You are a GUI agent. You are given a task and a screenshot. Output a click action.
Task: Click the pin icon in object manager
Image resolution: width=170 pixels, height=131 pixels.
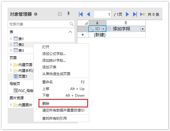69,14
